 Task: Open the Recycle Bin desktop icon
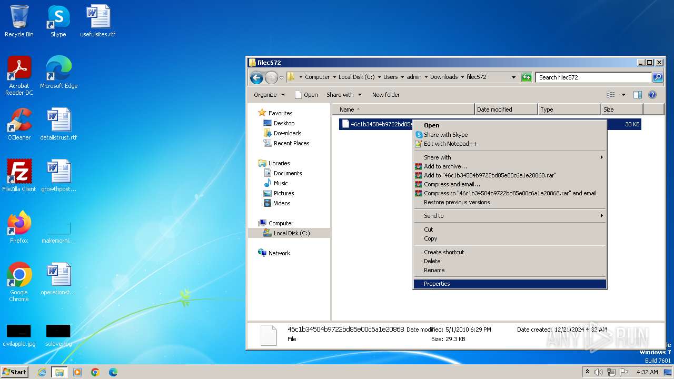point(19,21)
